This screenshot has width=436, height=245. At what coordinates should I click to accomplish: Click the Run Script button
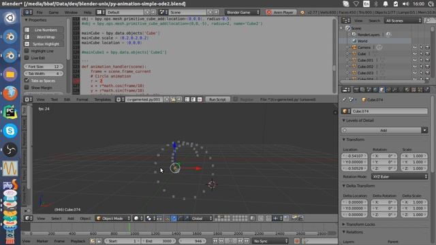[x=217, y=99]
